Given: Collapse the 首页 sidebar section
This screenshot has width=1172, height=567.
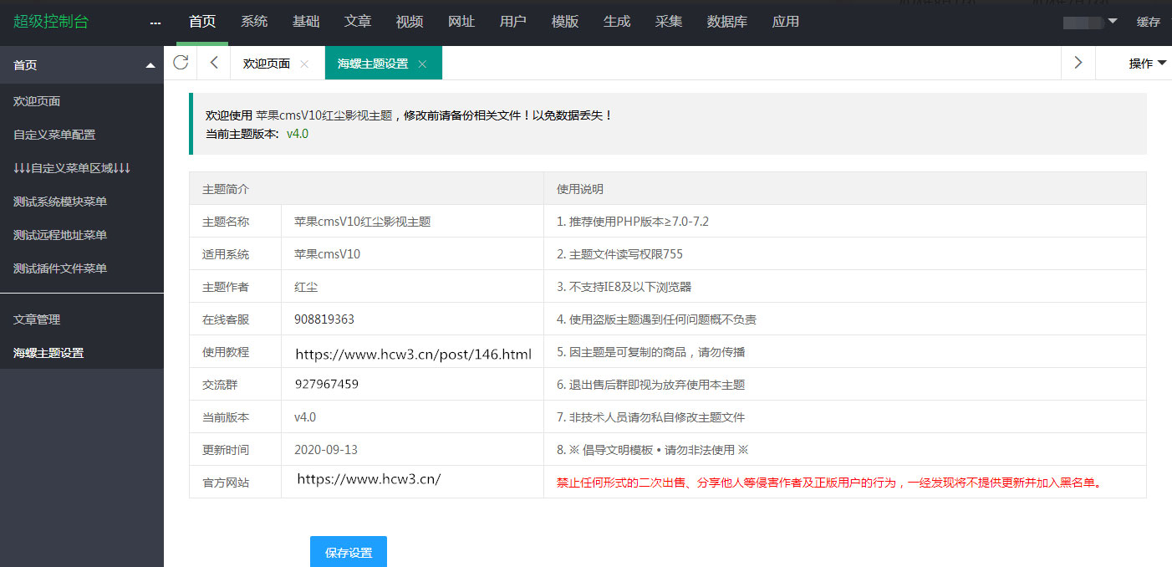Looking at the screenshot, I should pos(150,64).
